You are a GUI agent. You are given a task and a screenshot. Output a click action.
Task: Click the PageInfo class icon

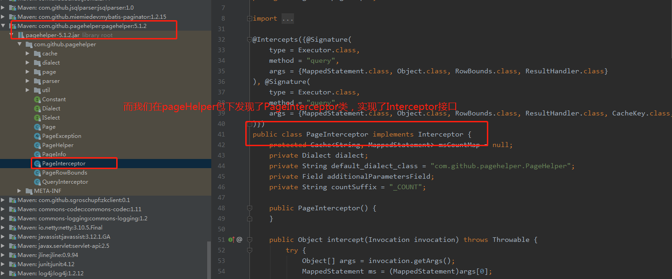(37, 154)
